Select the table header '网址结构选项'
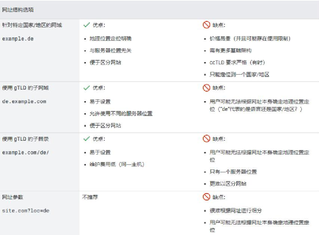The height and width of the screenshot is (235, 319). tap(18, 10)
